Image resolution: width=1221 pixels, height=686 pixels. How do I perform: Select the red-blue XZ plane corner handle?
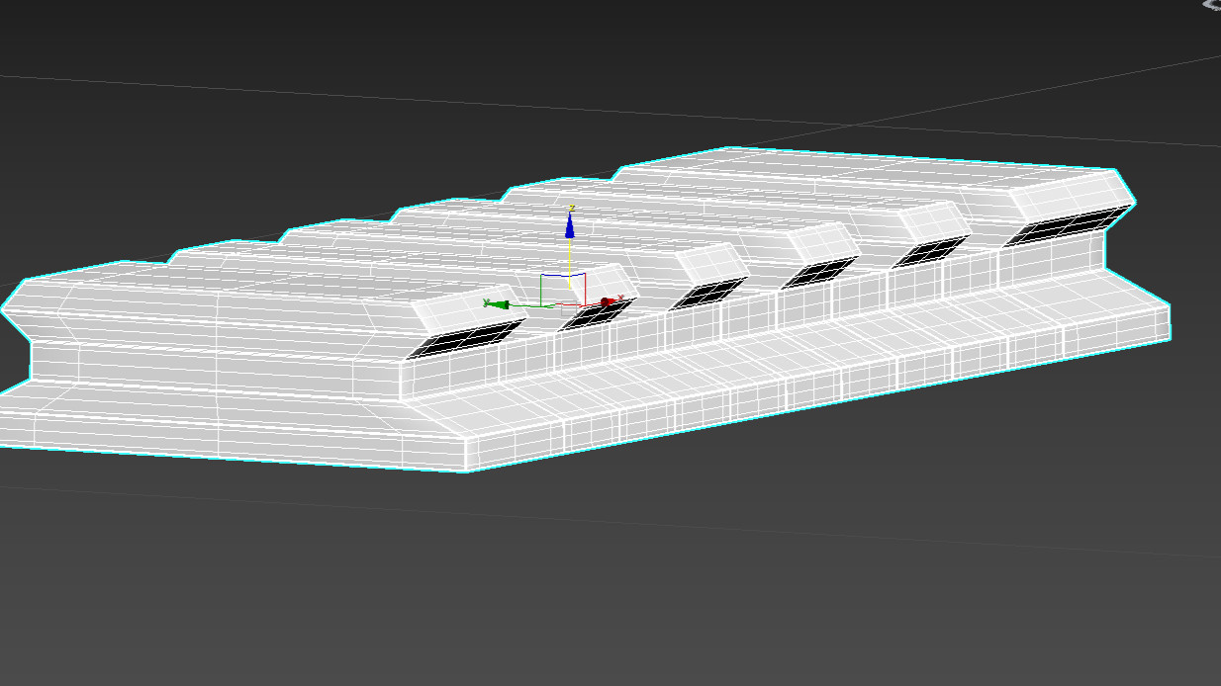click(x=583, y=277)
